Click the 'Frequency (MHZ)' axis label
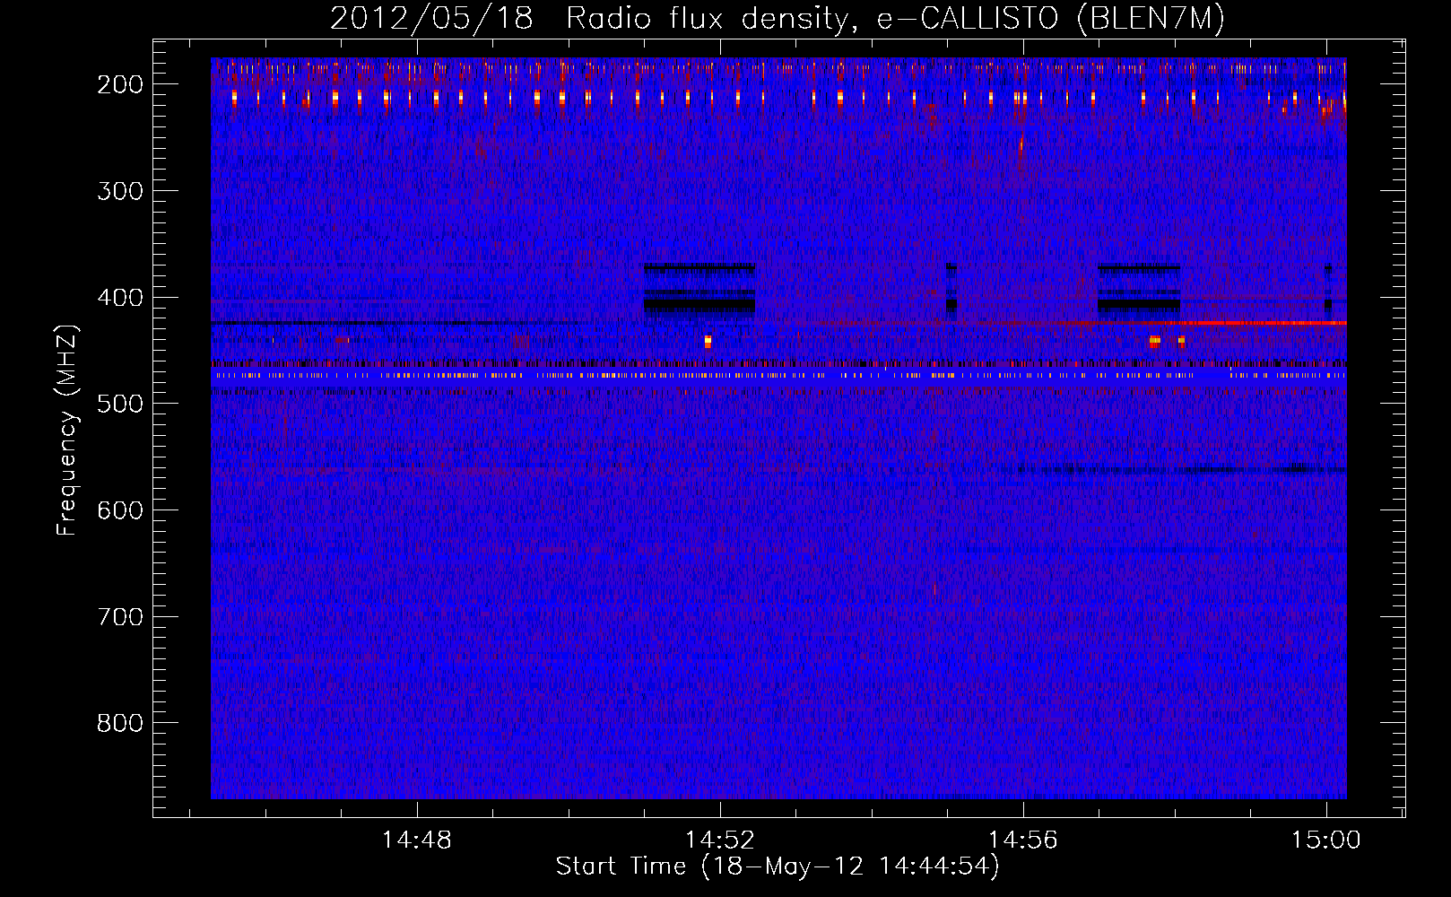This screenshot has width=1451, height=897. coord(67,430)
